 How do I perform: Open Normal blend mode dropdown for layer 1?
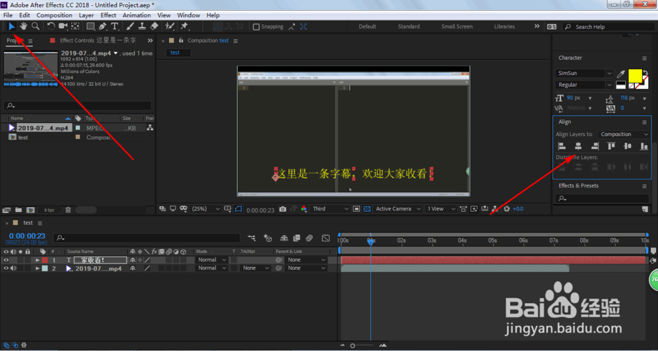coord(212,260)
